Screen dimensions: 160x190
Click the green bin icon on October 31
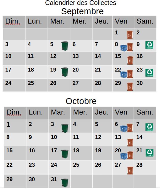click(x=65, y=183)
